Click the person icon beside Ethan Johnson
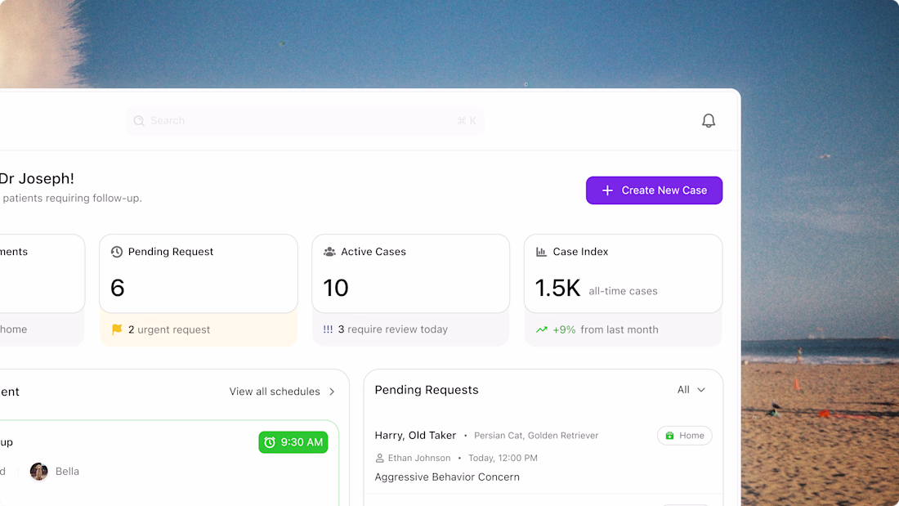Viewport: 899px width, 506px height. click(x=379, y=459)
